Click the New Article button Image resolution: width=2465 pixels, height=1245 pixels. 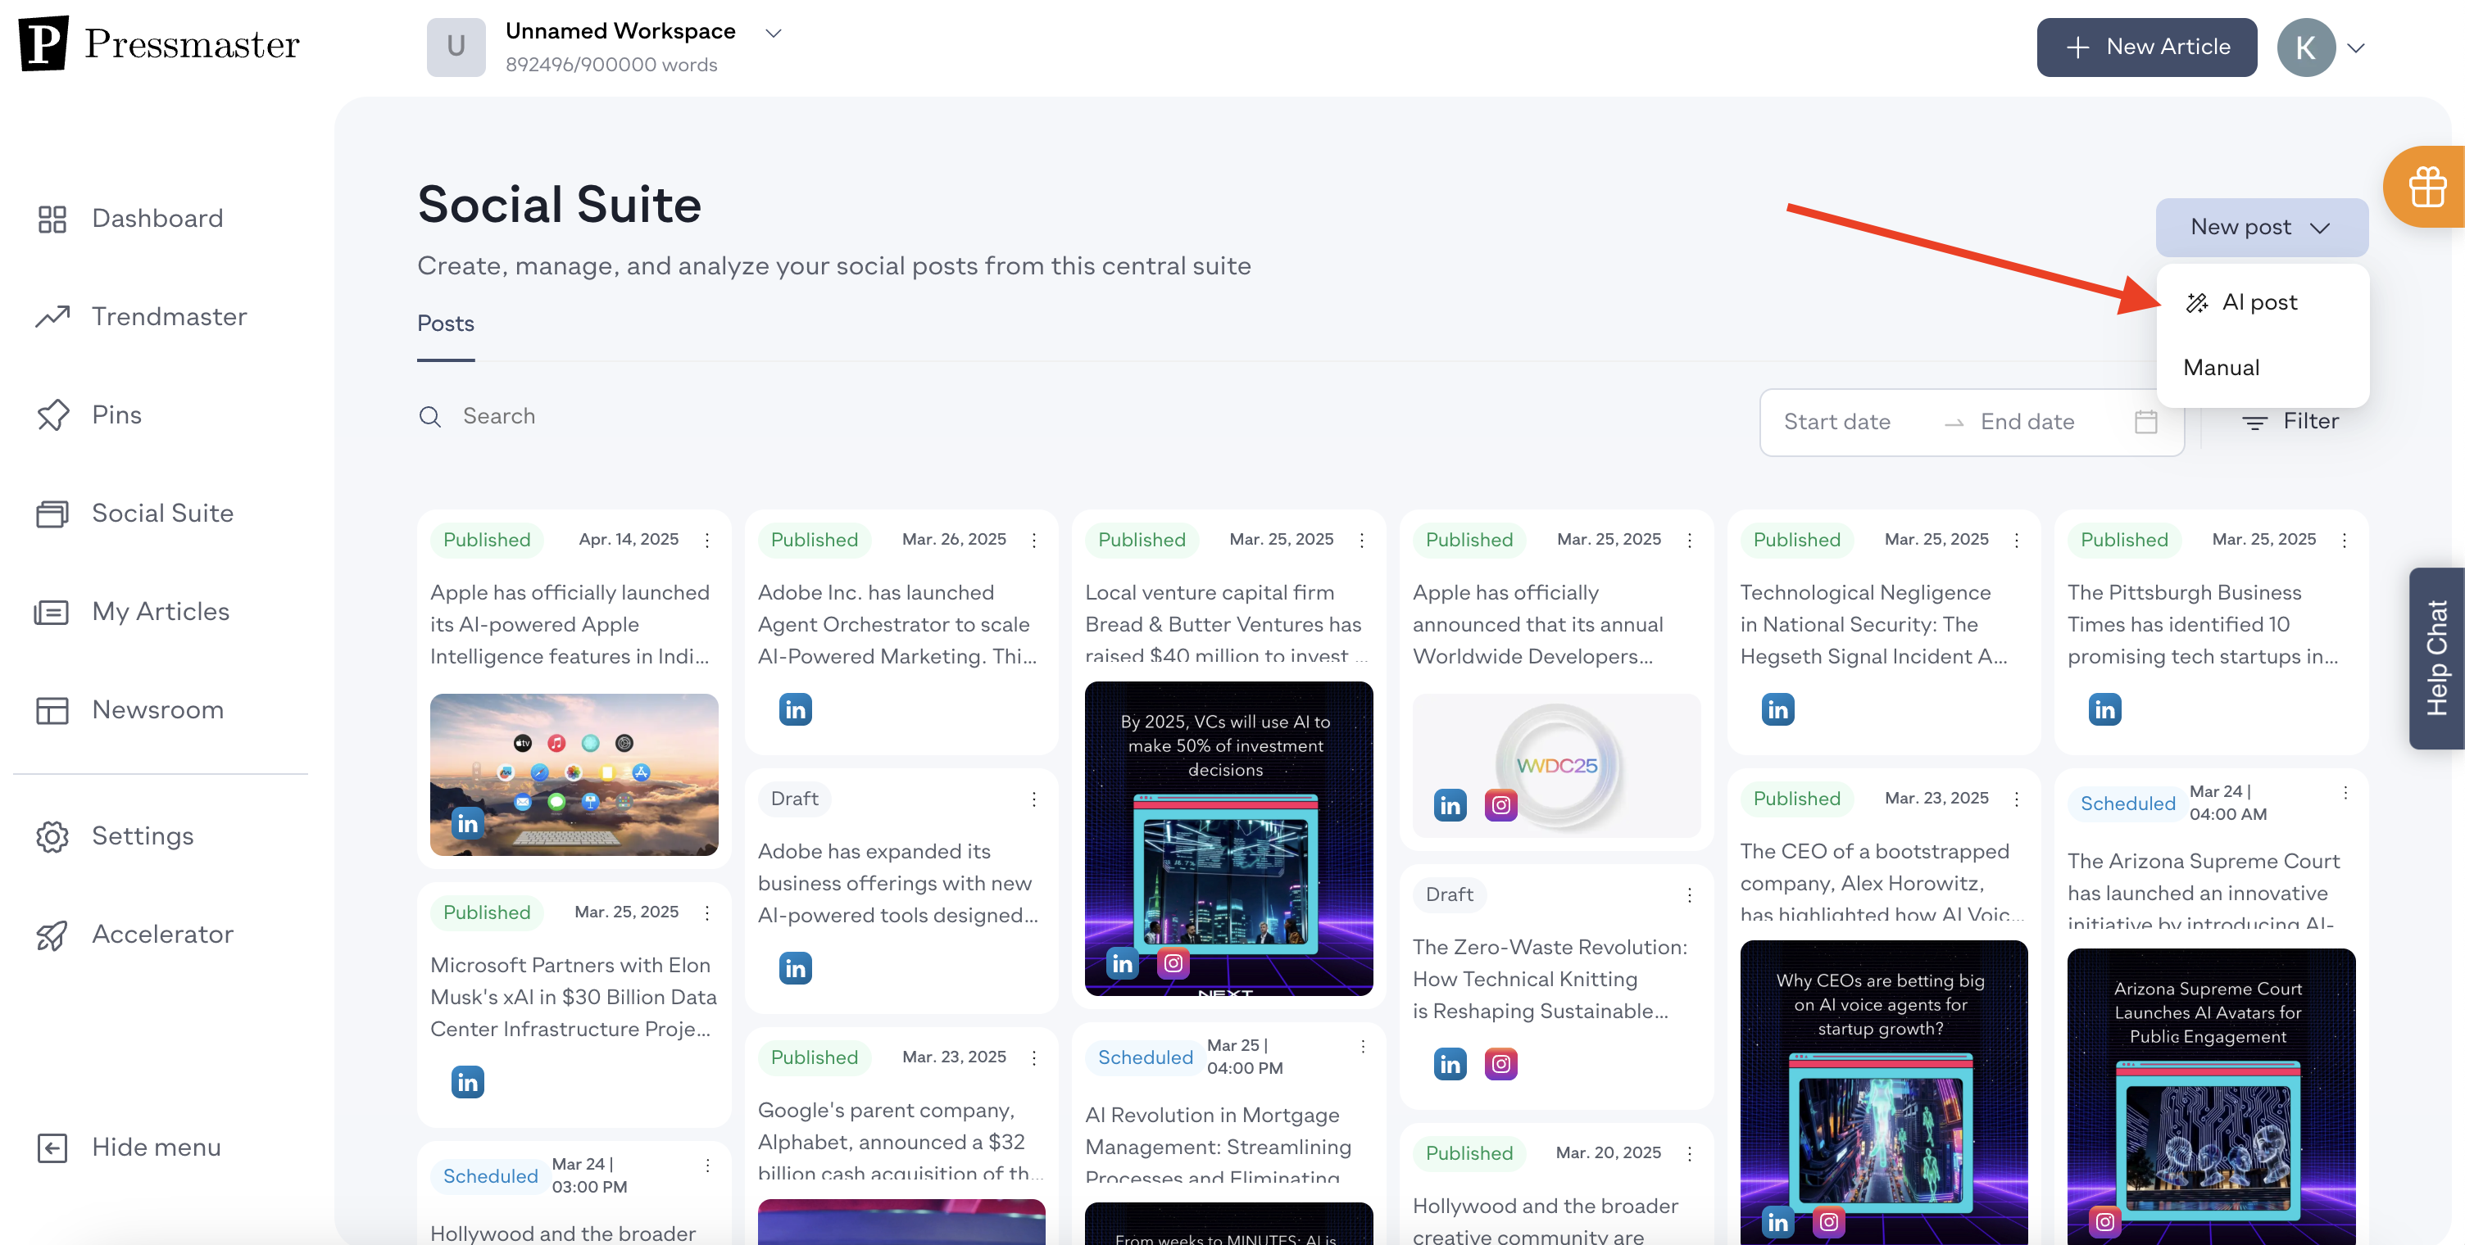point(2146,47)
